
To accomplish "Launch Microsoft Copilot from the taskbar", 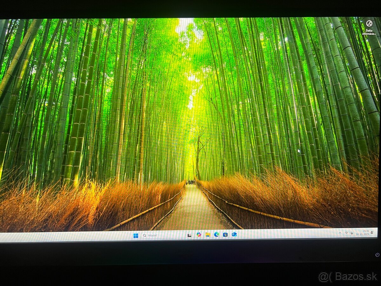I will 199,235.
